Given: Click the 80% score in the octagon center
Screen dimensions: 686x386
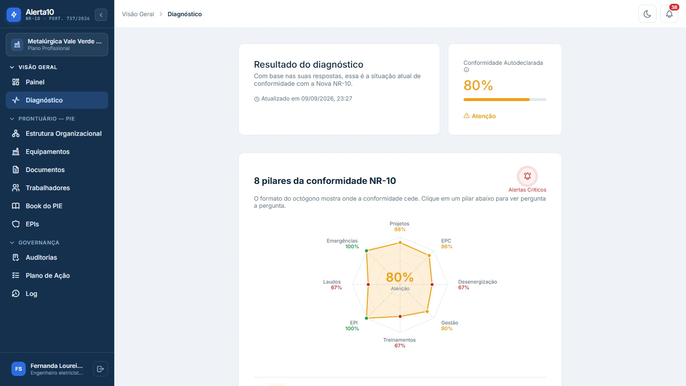Looking at the screenshot, I should (400, 277).
